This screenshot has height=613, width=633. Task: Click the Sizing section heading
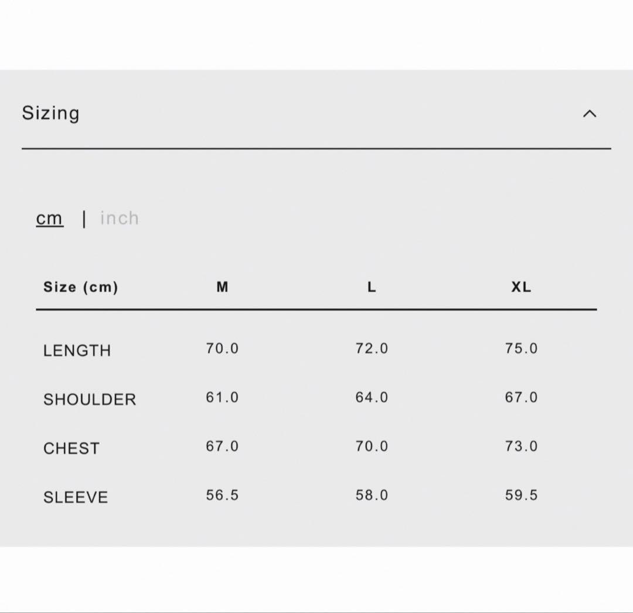click(50, 113)
